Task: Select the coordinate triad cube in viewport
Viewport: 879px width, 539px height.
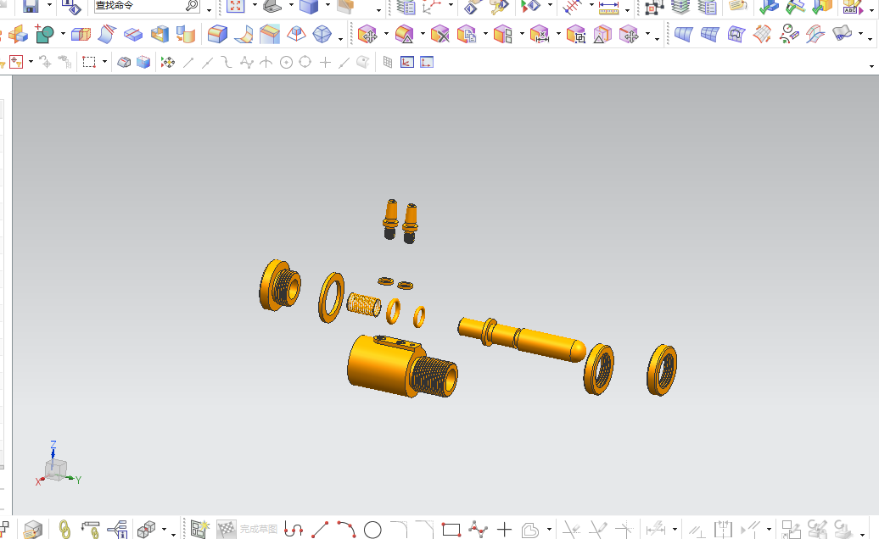Action: coord(56,469)
